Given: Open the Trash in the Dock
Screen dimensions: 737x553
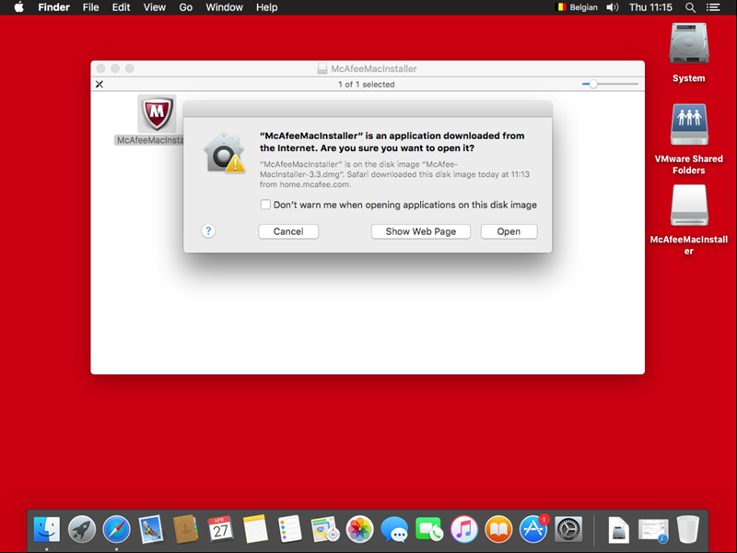Looking at the screenshot, I should (688, 529).
